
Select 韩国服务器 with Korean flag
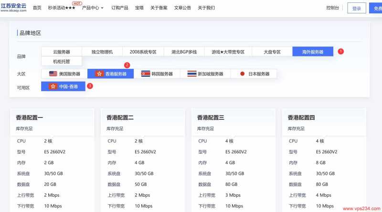click(157, 74)
